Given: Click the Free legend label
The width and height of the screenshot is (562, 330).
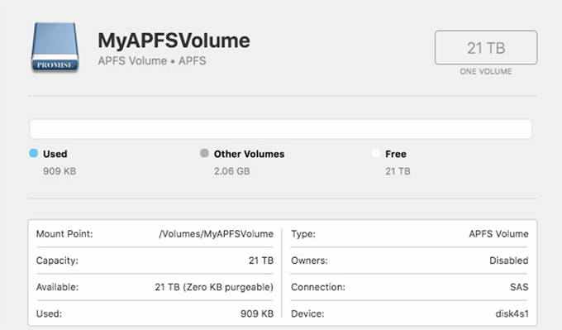Looking at the screenshot, I should coord(396,154).
